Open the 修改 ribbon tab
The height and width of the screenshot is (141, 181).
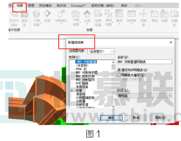pos(124,5)
